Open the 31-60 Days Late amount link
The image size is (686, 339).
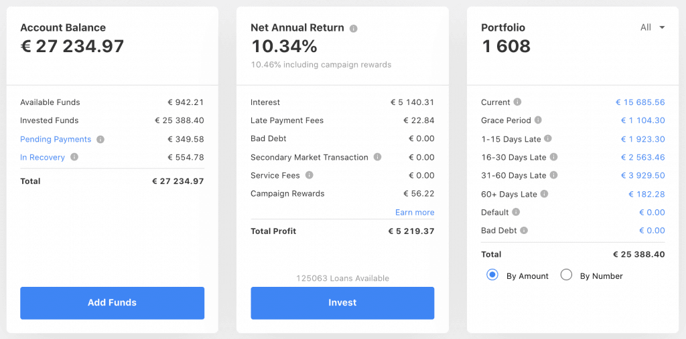click(642, 176)
